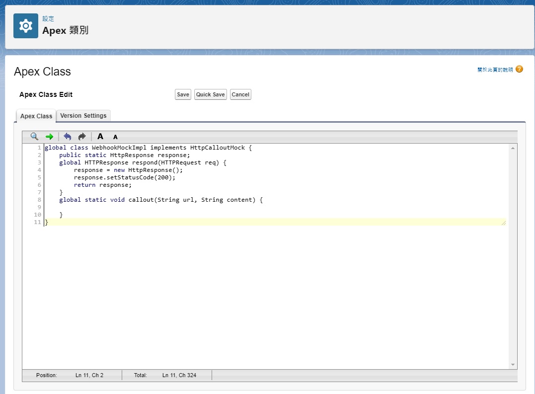Screen dimensions: 535x394
Task: Click line number 5 in gutter
Action: 39,177
